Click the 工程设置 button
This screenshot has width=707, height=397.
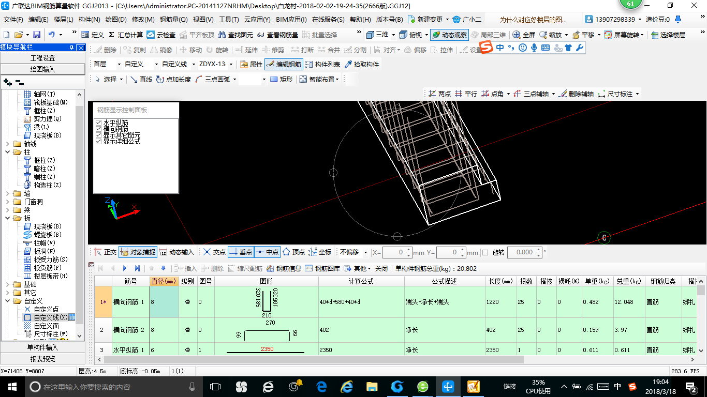click(x=42, y=58)
